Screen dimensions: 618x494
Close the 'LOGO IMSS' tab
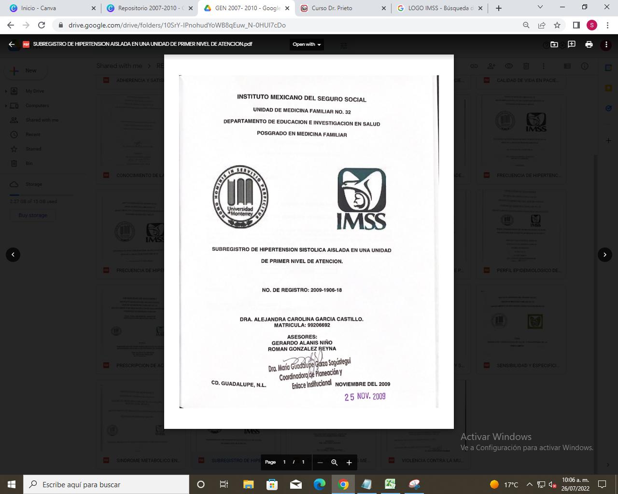(x=480, y=8)
